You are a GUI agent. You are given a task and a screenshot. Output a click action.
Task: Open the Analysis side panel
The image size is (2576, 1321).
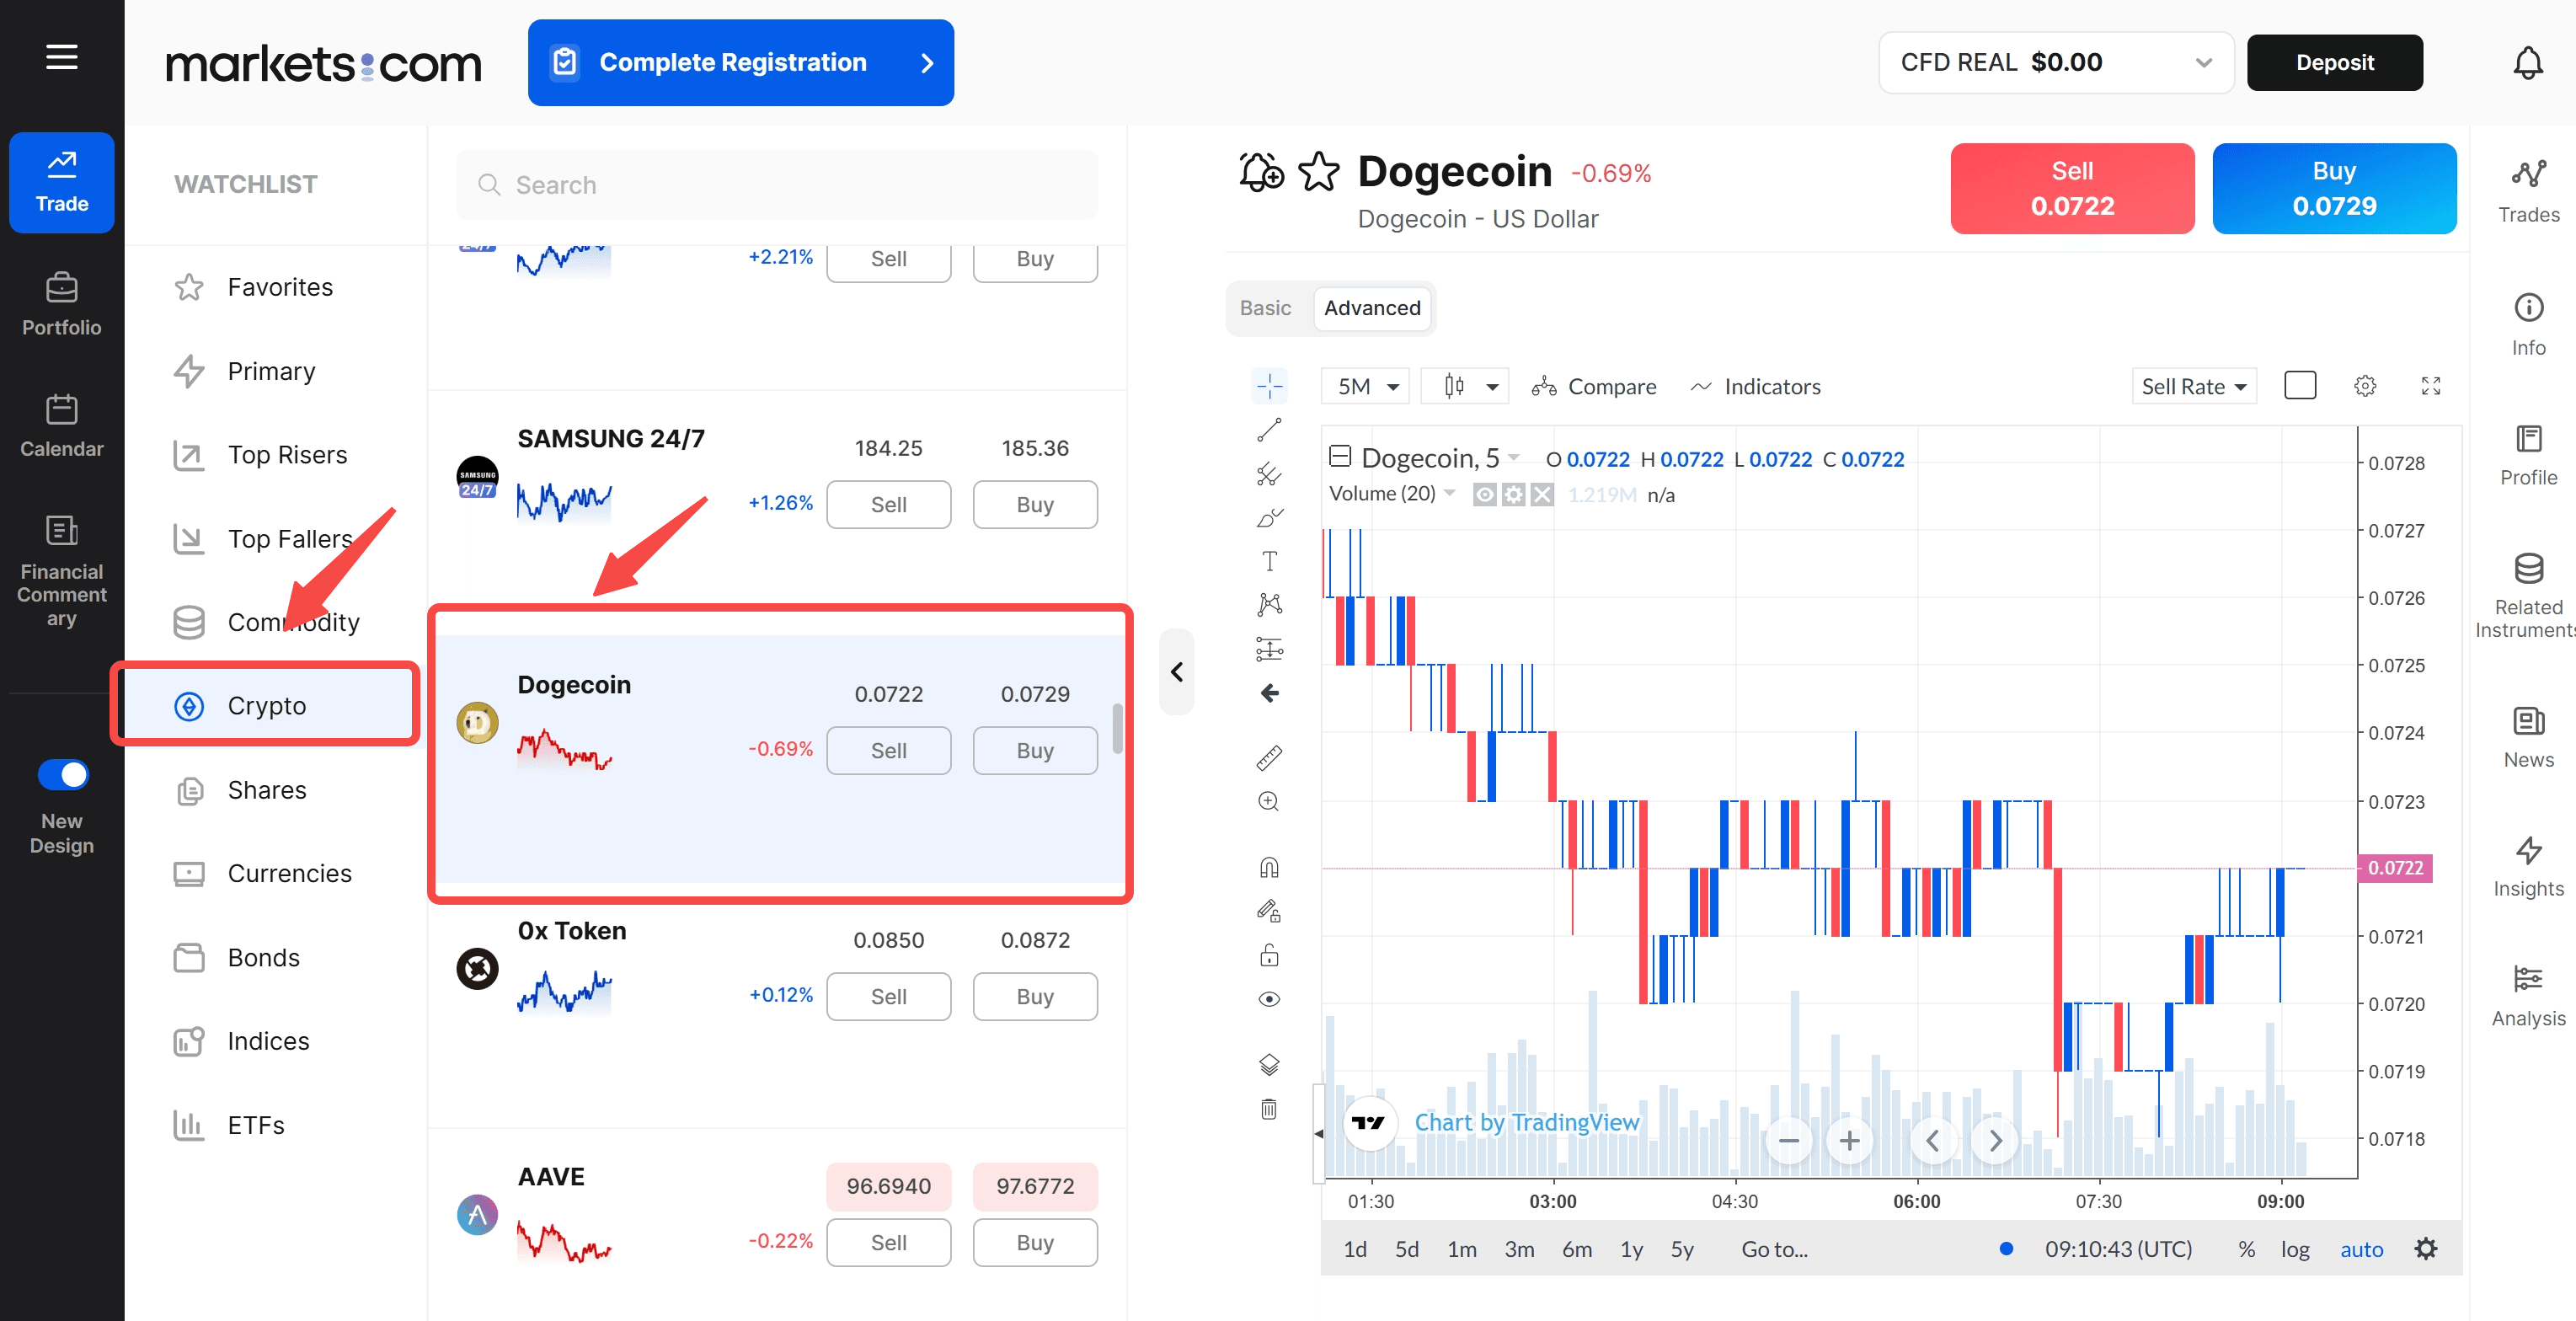2528,995
